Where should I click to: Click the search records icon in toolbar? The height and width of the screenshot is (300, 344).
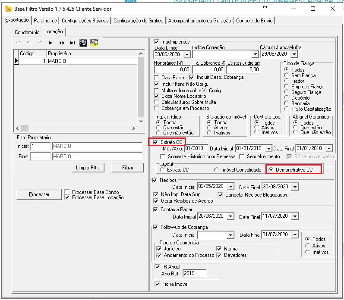[83, 43]
